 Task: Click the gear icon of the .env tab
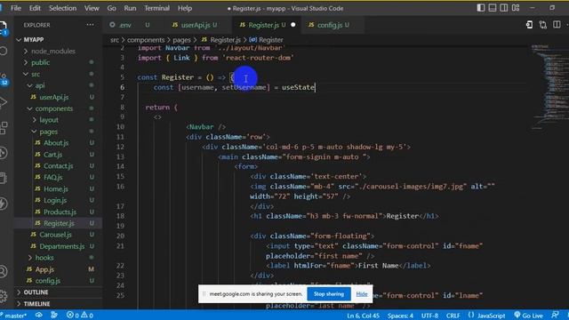pos(113,25)
